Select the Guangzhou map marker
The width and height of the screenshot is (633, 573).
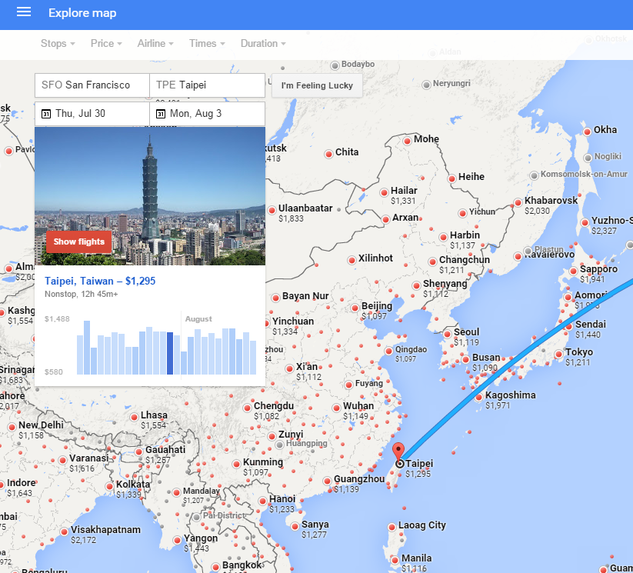[x=327, y=481]
